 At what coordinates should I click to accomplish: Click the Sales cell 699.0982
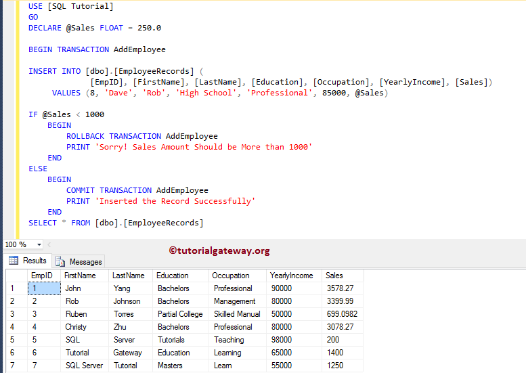coord(342,314)
